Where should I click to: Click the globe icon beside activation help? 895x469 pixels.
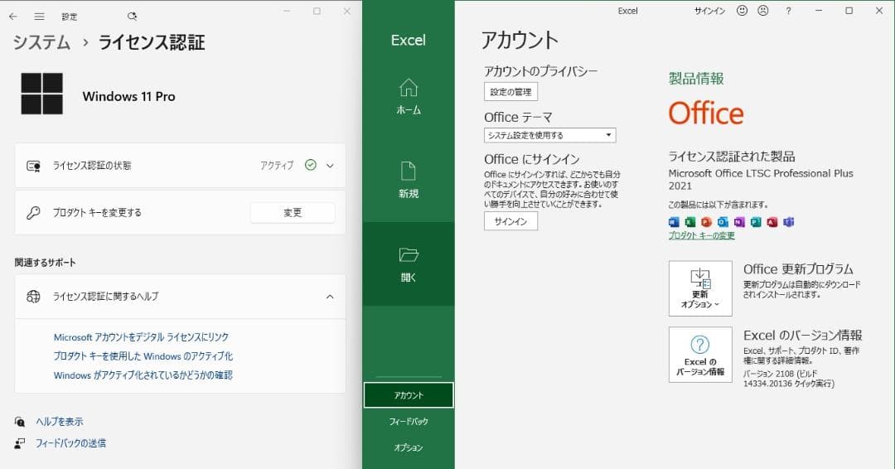coord(34,296)
